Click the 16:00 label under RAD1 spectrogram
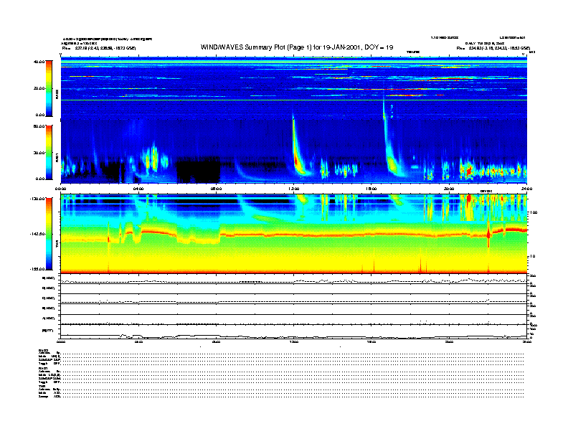Image resolution: width=568 pixels, height=439 pixels. (371, 189)
